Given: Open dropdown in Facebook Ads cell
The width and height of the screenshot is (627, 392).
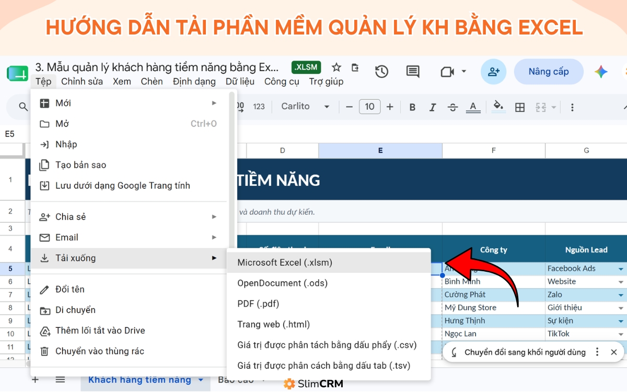Looking at the screenshot, I should (621, 269).
